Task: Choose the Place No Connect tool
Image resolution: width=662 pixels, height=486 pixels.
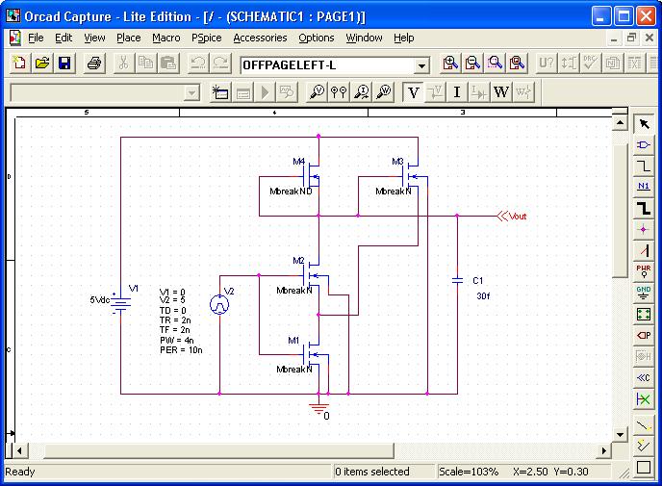Action: tap(644, 398)
